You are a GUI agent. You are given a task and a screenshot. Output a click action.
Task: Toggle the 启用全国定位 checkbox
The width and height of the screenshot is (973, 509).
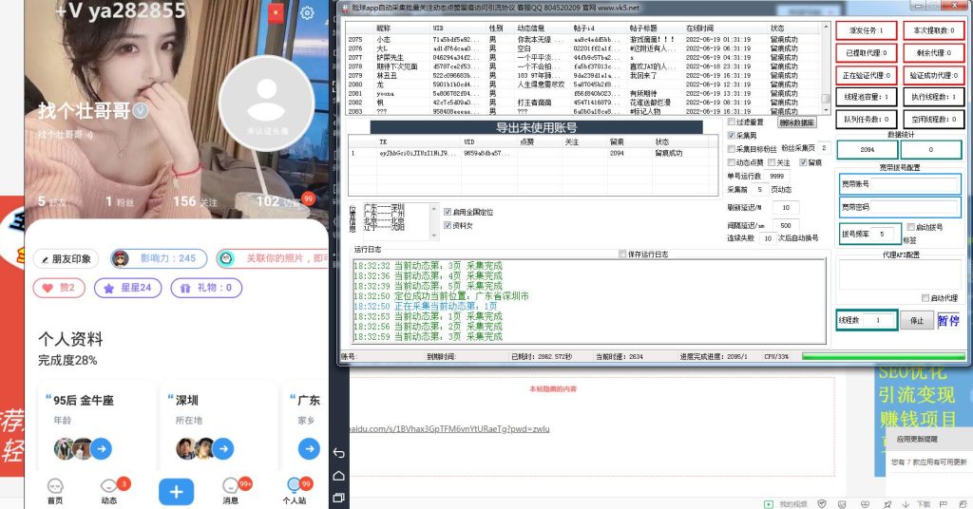tap(448, 211)
